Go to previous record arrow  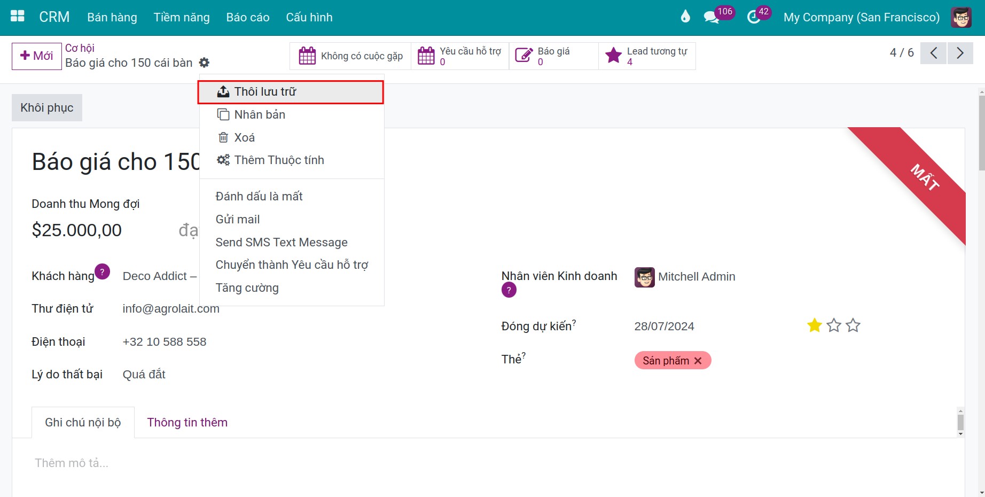933,53
